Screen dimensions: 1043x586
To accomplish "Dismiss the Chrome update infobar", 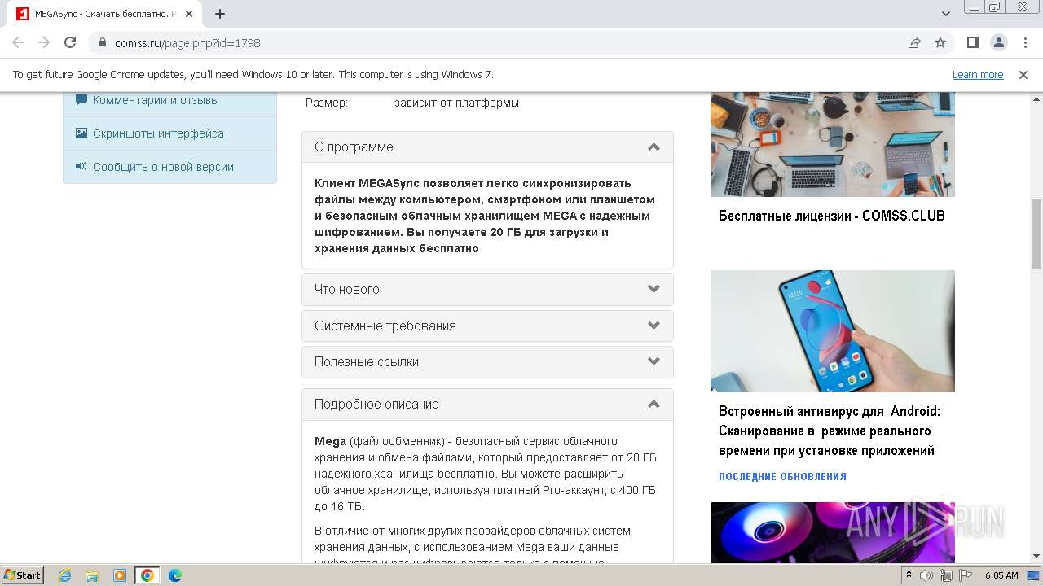I will 1023,75.
